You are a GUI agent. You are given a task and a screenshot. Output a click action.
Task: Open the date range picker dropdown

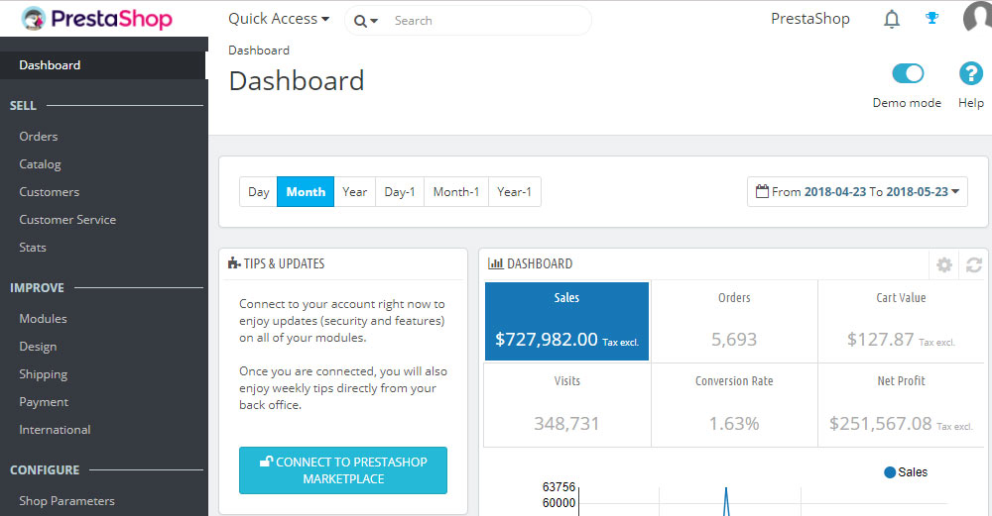(857, 191)
